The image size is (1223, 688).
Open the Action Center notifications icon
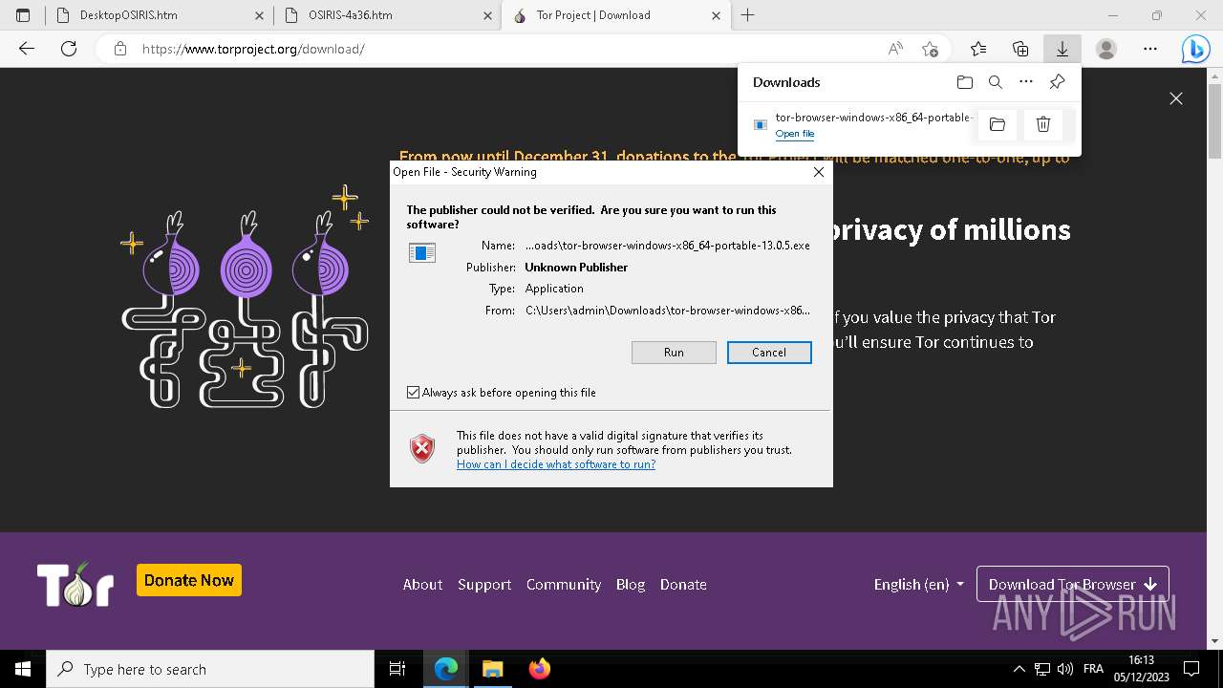click(x=1191, y=669)
